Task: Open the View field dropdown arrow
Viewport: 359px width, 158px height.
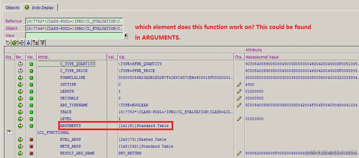Action: point(126,35)
